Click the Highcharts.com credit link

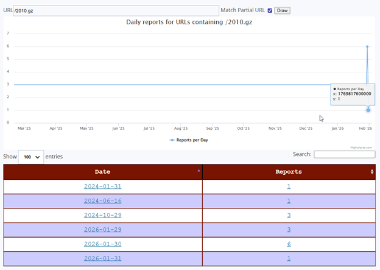362,147
